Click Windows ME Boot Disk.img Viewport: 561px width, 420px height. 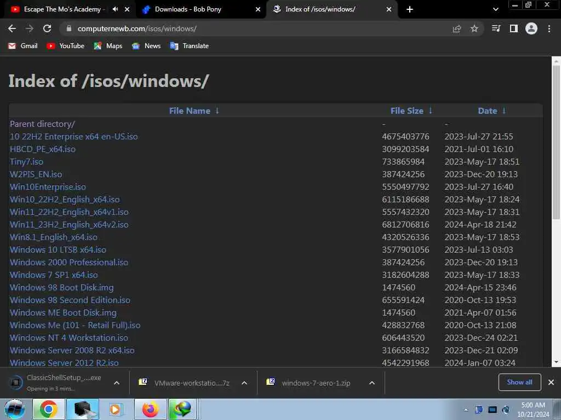63,312
